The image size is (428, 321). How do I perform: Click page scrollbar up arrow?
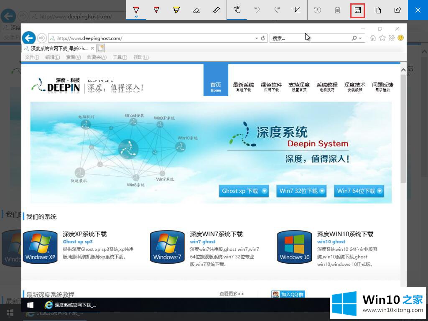pyautogui.click(x=403, y=70)
